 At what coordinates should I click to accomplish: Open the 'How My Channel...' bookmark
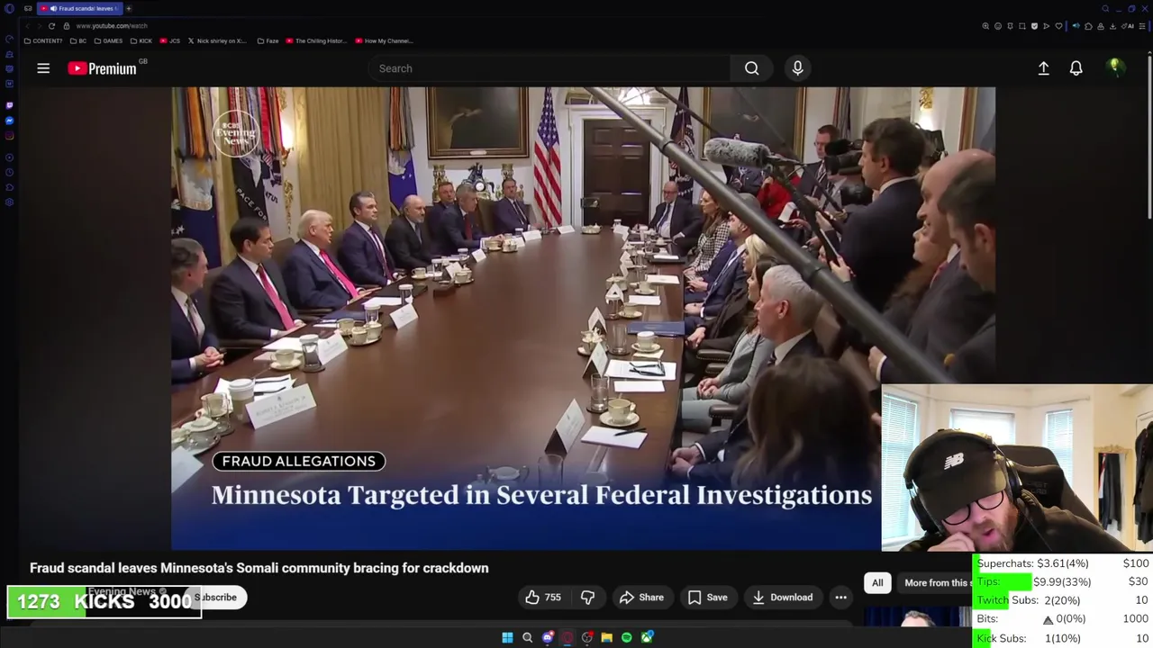(384, 40)
